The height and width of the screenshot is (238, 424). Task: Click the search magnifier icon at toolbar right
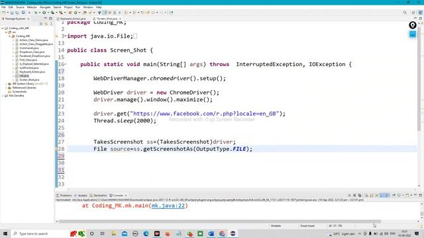[405, 13]
